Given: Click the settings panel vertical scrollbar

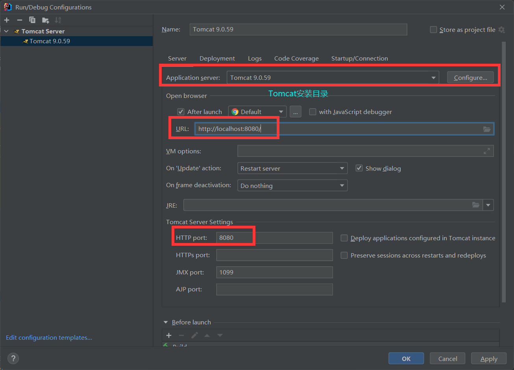Looking at the screenshot, I should 504,171.
